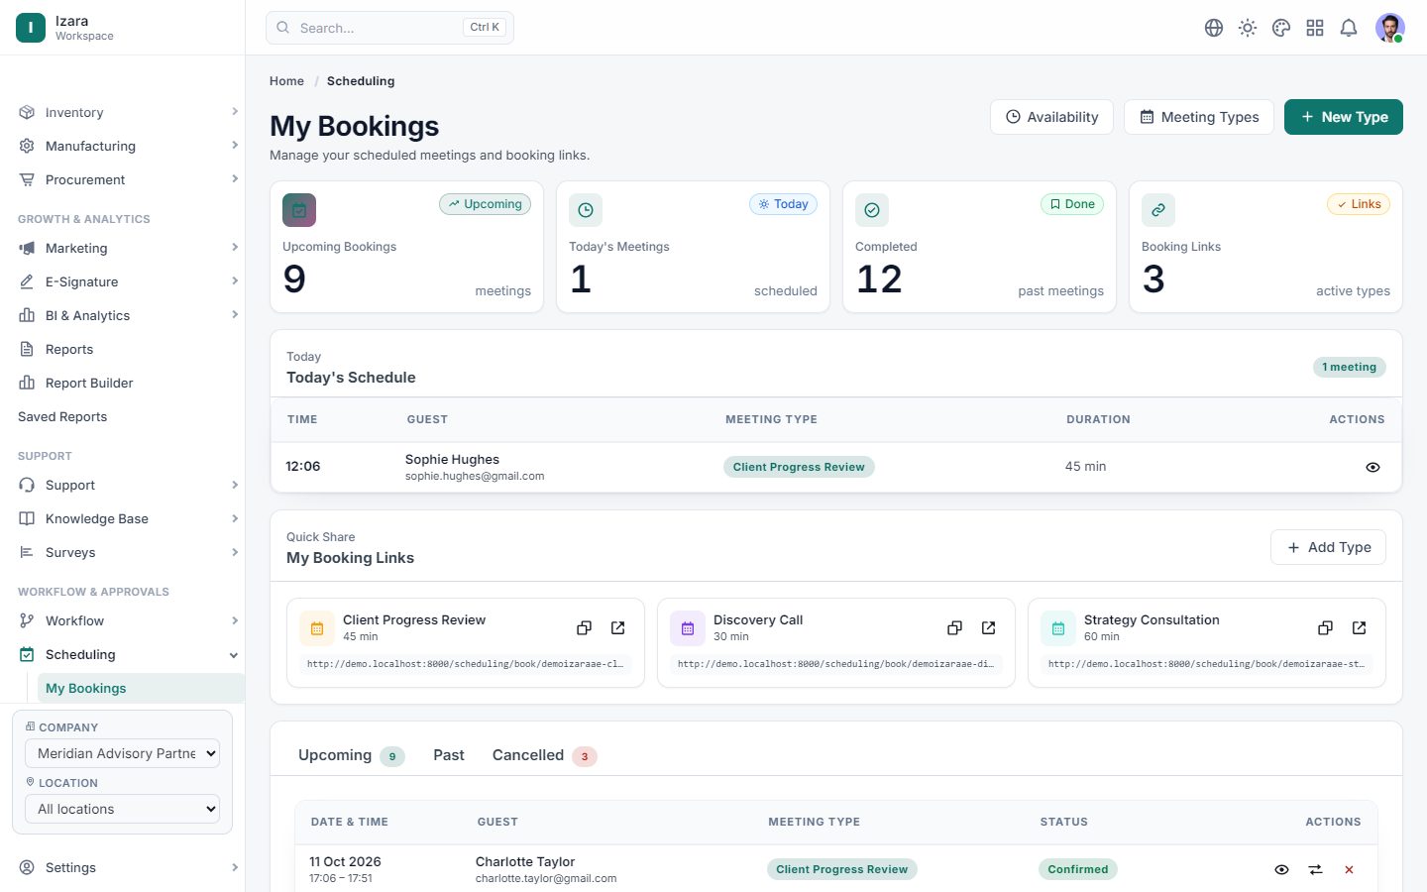Select My Bookings in sidebar

click(141, 688)
